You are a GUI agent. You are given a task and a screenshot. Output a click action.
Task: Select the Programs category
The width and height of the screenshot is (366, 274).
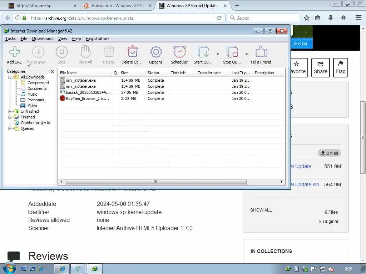pyautogui.click(x=35, y=100)
